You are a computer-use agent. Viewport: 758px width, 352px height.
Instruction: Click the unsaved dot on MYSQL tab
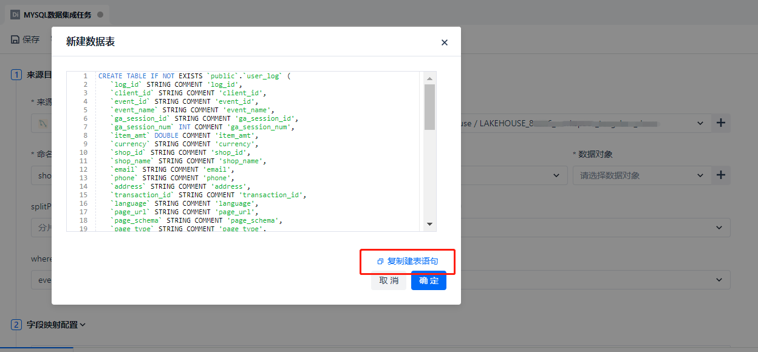click(x=100, y=15)
